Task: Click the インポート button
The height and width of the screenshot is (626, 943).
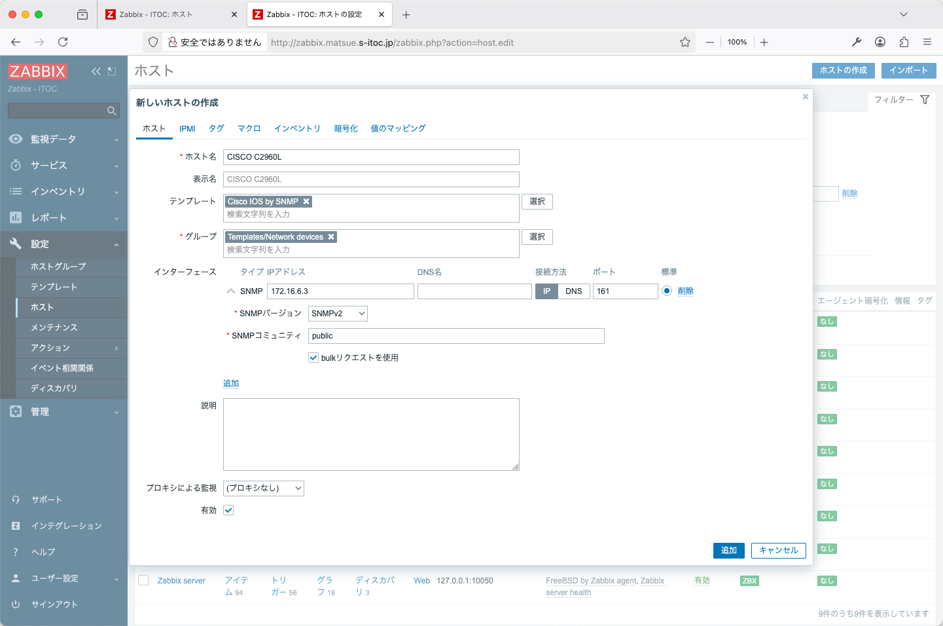Action: click(909, 71)
